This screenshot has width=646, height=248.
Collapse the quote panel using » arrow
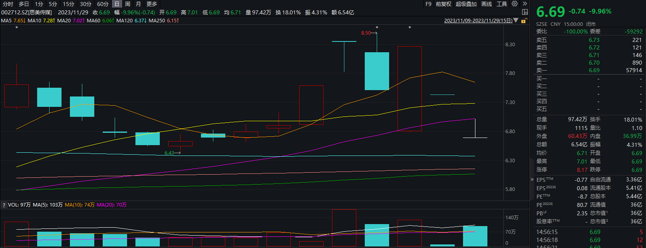(x=532, y=179)
